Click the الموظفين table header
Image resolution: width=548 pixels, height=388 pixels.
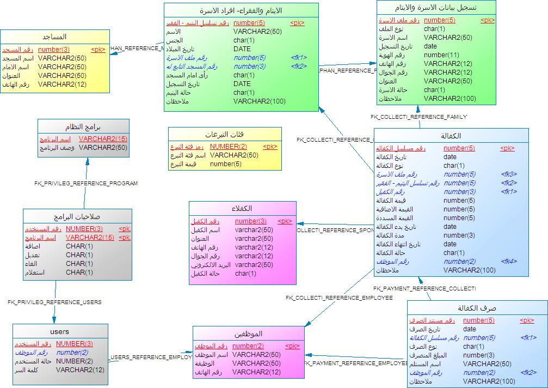tap(248, 334)
